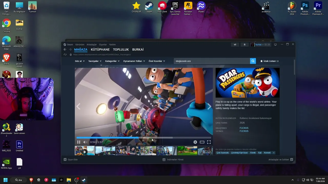
Task: Show hidden system tray icons
Action: pos(293,180)
